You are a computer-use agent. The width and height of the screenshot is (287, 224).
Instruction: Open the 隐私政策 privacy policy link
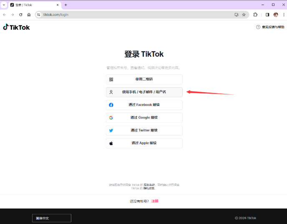tap(149, 188)
